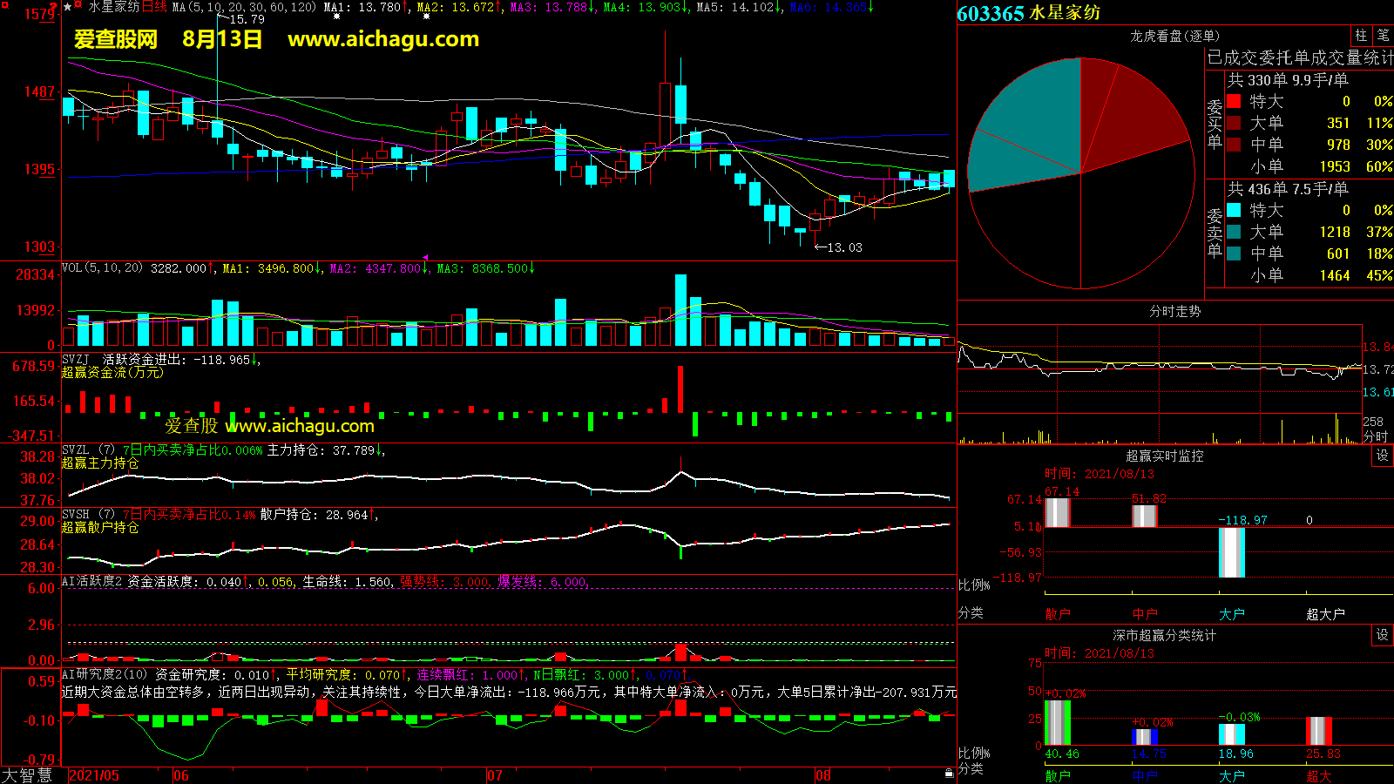Select the 散户 category under 超赢实时监控

pyautogui.click(x=1058, y=614)
